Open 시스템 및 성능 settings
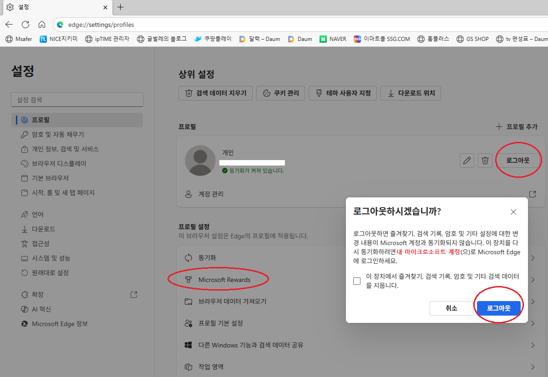Image resolution: width=548 pixels, height=377 pixels. 77,258
